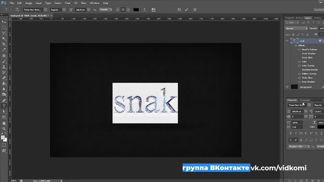This screenshot has width=324, height=182.
Task: Click the Background layer thumbnail
Action: 294,87
